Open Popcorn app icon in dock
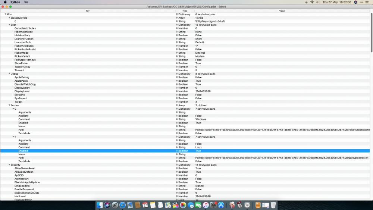This screenshot has width=373, height=210. pyautogui.click(x=232, y=205)
